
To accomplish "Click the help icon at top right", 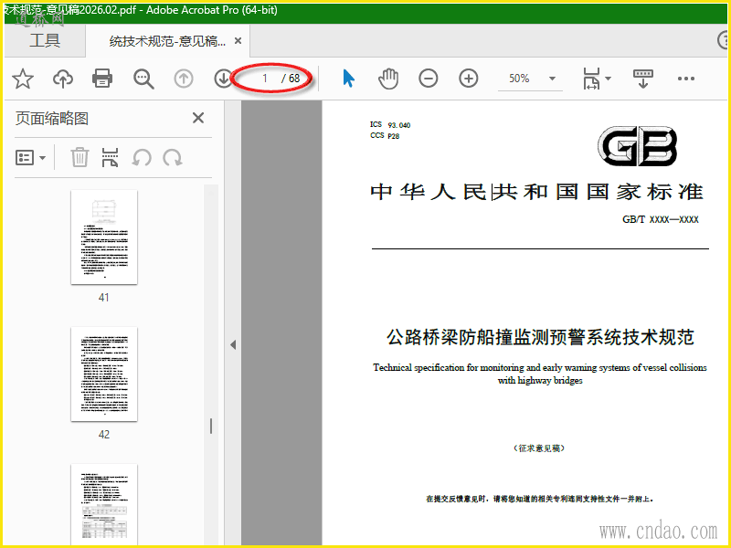I will coord(724,40).
